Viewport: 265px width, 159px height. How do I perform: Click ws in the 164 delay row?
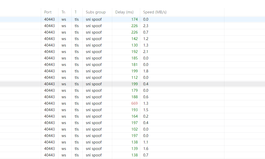tap(64, 117)
